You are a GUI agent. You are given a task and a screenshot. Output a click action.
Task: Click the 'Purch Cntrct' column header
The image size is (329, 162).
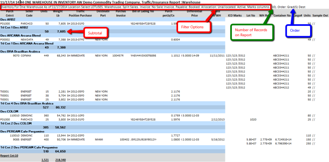click(9, 14)
